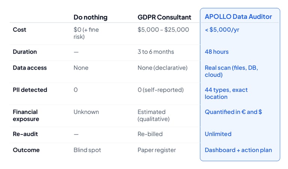
Task: Click 'Dashboard + action plan' outcome cell
Action: [x=238, y=150]
